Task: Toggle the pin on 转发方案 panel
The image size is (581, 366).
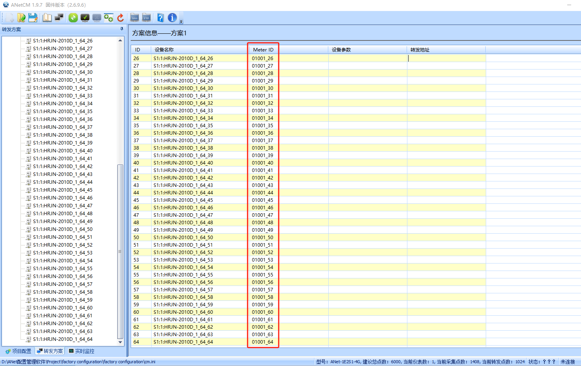Action: 122,29
